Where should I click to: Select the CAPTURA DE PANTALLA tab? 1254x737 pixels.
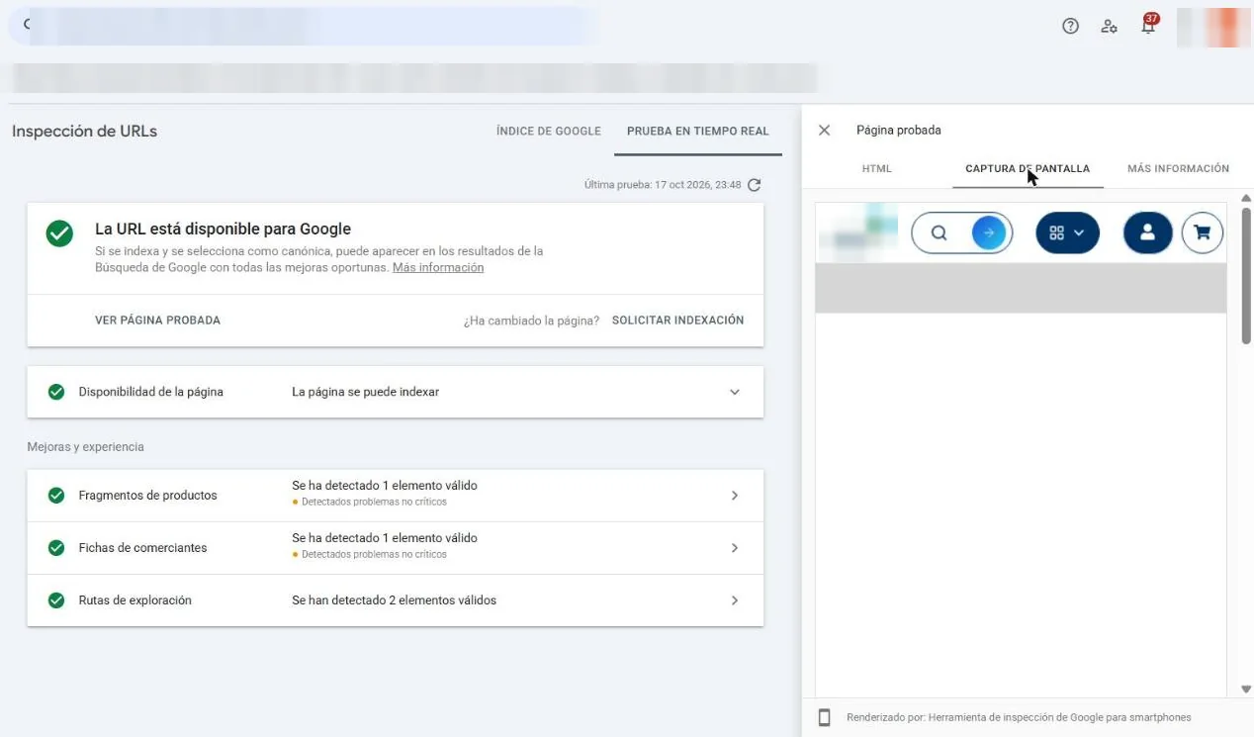pyautogui.click(x=1028, y=169)
